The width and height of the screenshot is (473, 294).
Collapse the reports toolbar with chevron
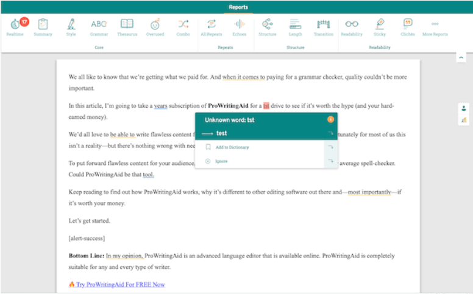click(461, 57)
